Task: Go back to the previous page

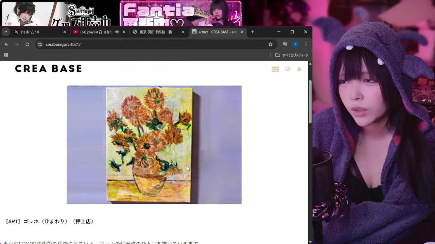Action: (x=6, y=44)
